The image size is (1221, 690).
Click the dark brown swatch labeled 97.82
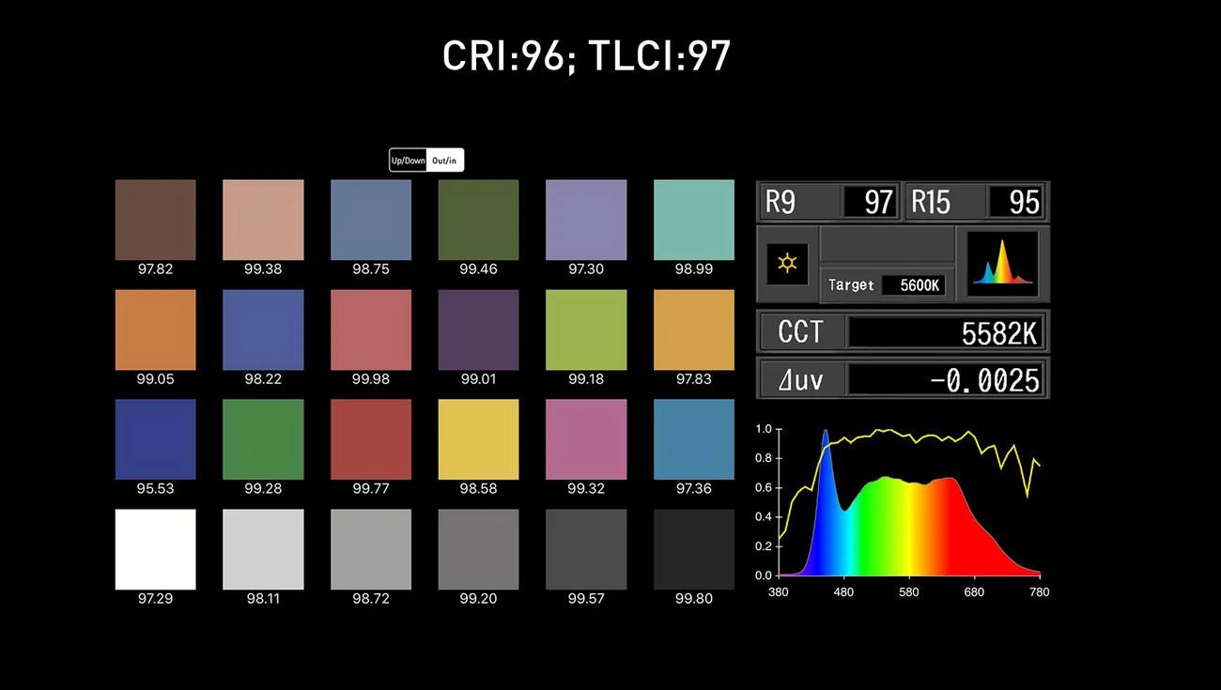(x=155, y=220)
